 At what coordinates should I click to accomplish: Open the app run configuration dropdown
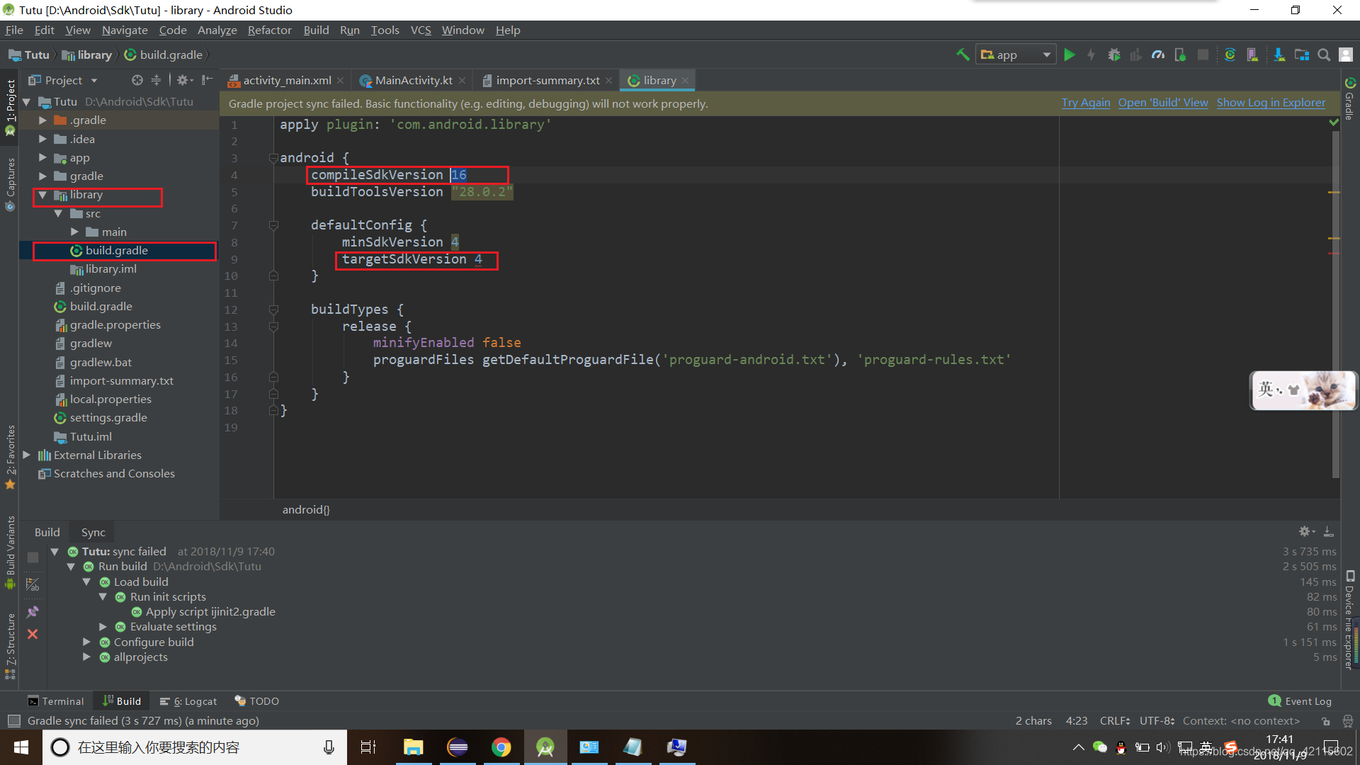click(1016, 55)
